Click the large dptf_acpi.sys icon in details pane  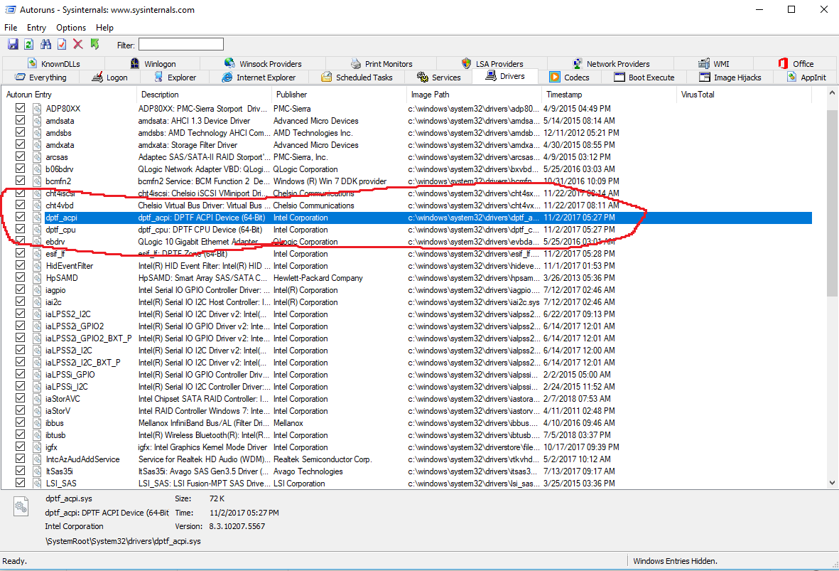click(x=21, y=506)
